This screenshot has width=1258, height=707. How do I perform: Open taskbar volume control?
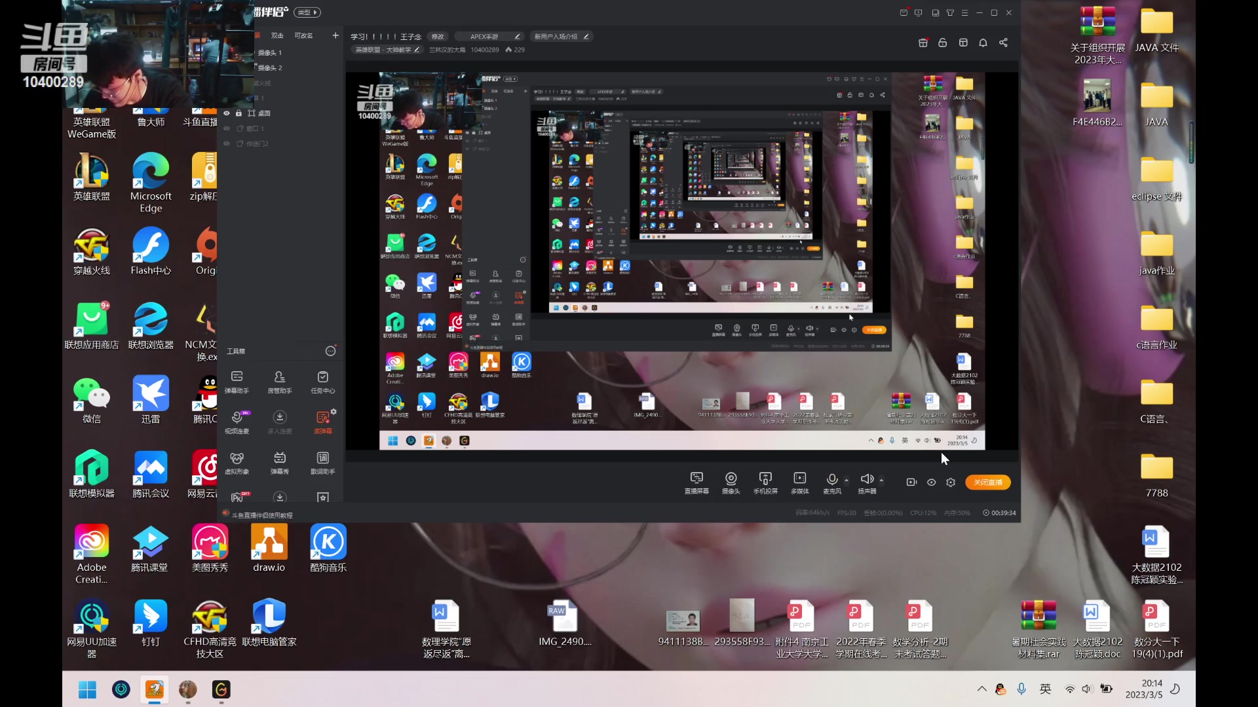coord(1087,689)
